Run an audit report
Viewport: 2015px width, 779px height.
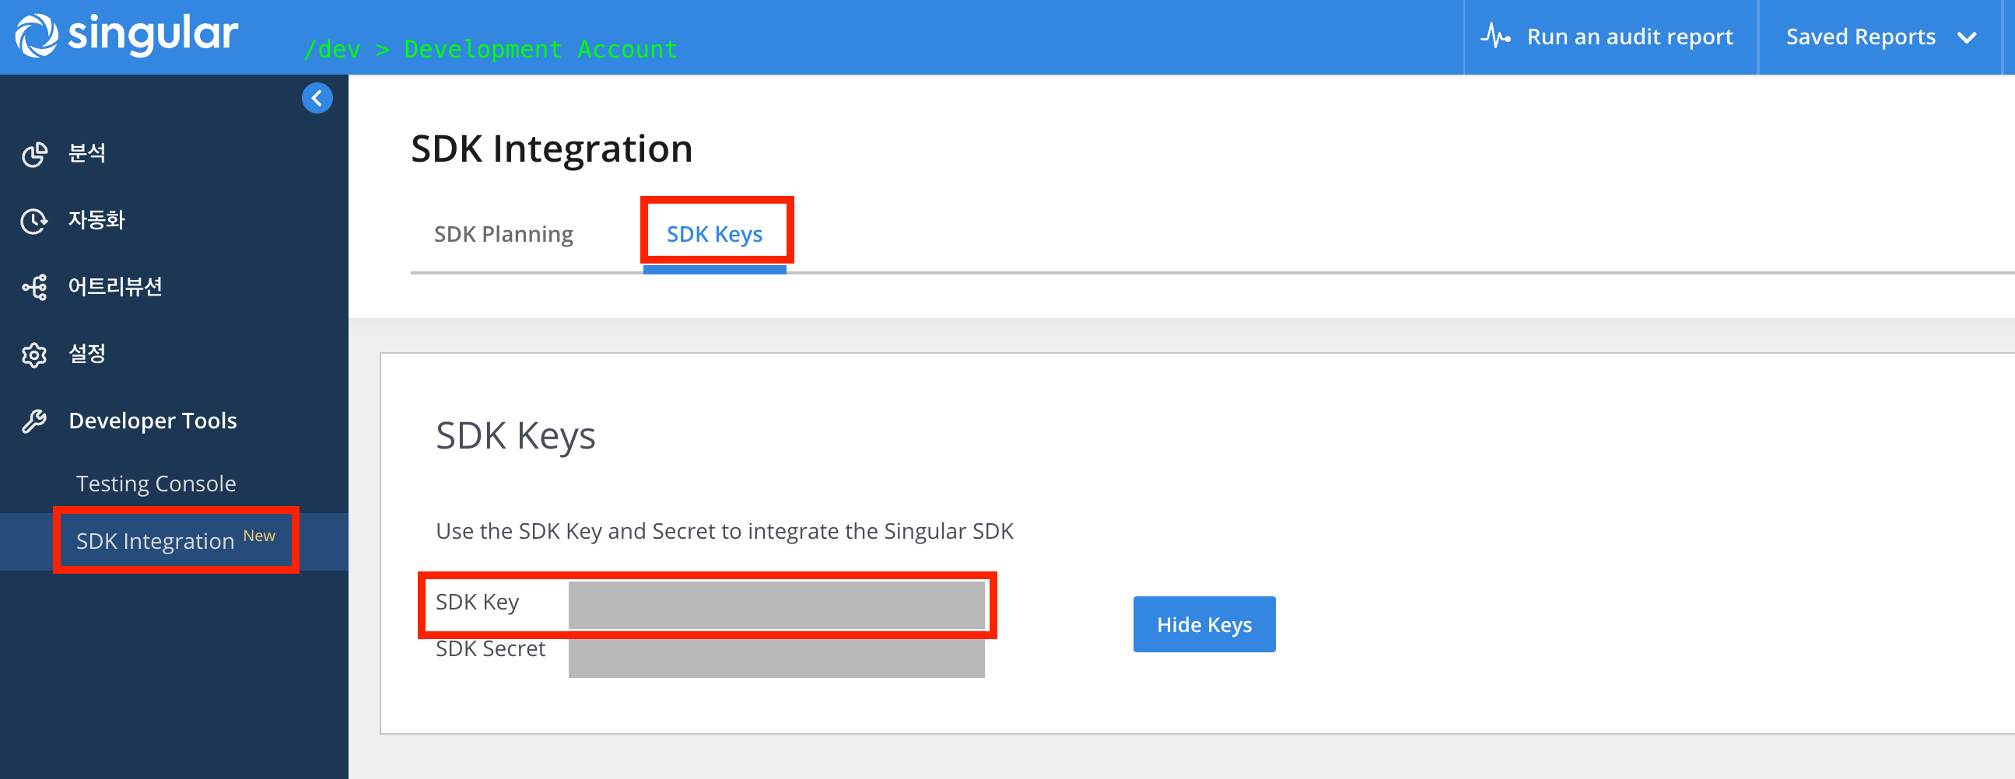point(1629,37)
